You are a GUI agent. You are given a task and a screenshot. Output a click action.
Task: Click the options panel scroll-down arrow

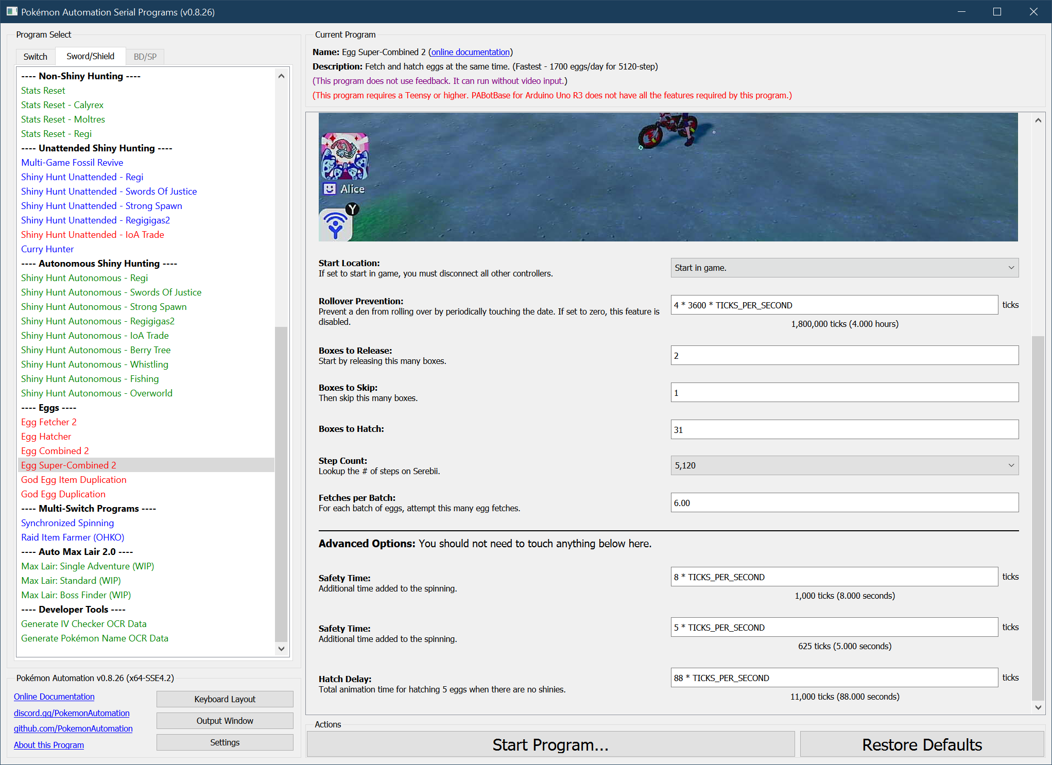pyautogui.click(x=1038, y=707)
